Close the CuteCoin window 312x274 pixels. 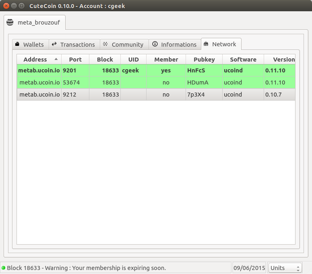pyautogui.click(x=6, y=6)
